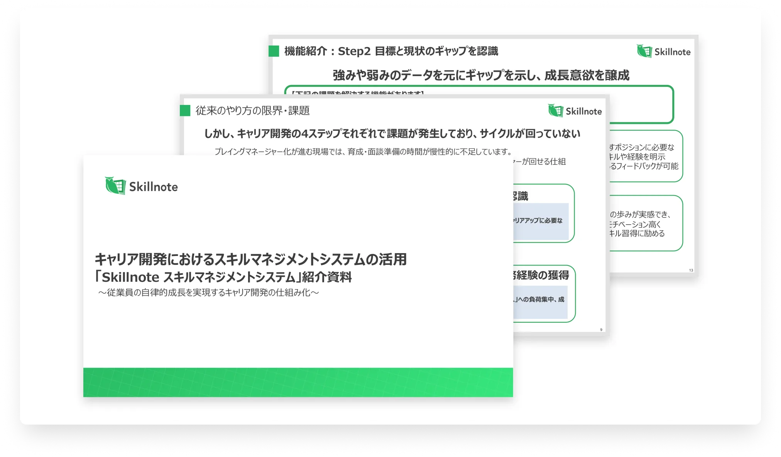Click green footer band on the front slide

(x=298, y=382)
